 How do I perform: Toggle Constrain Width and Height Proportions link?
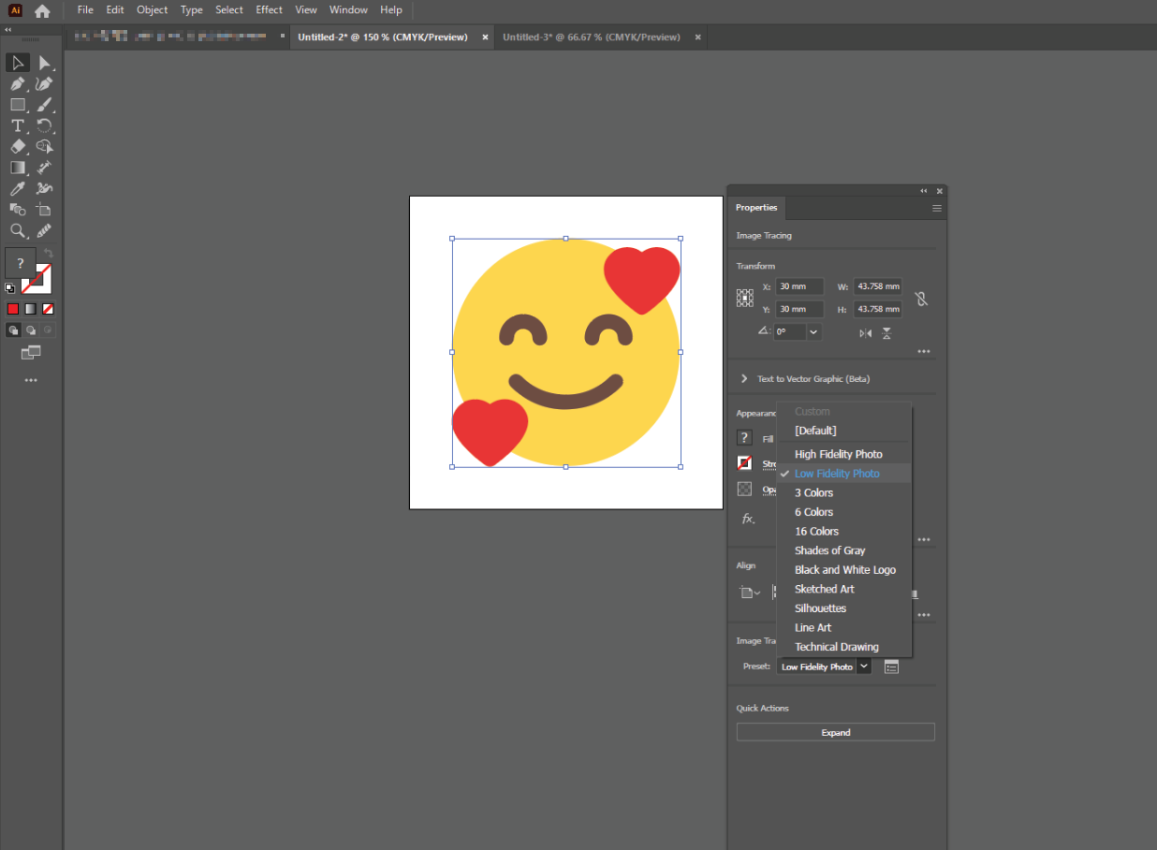click(921, 299)
